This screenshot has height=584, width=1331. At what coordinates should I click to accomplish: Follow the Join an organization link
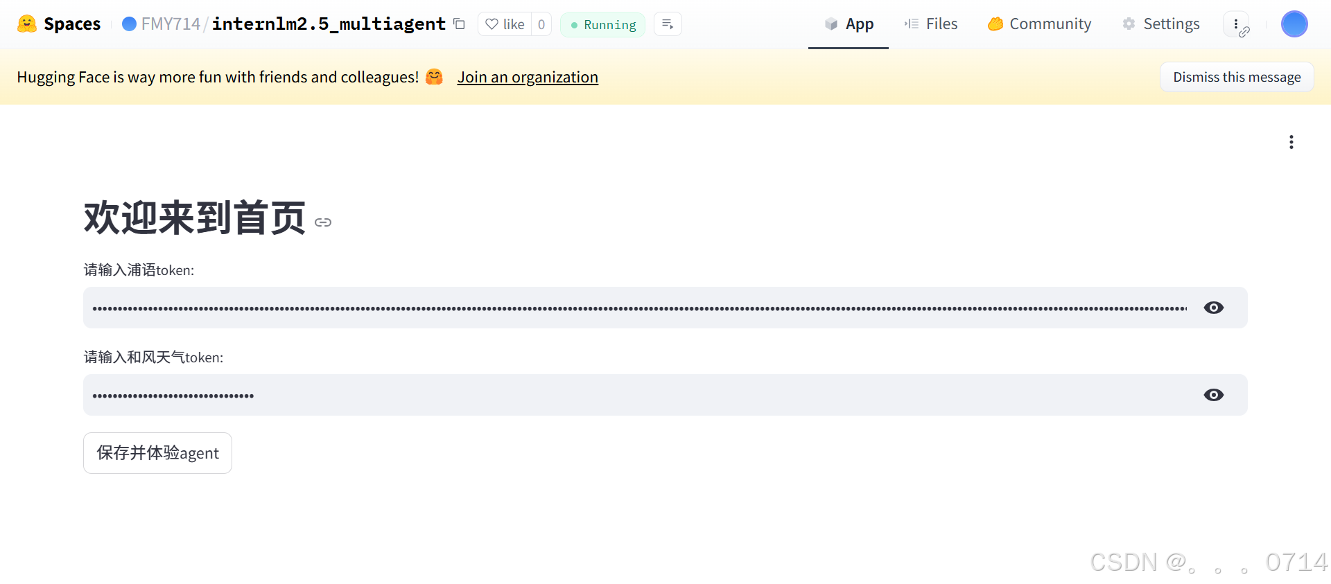click(x=528, y=77)
